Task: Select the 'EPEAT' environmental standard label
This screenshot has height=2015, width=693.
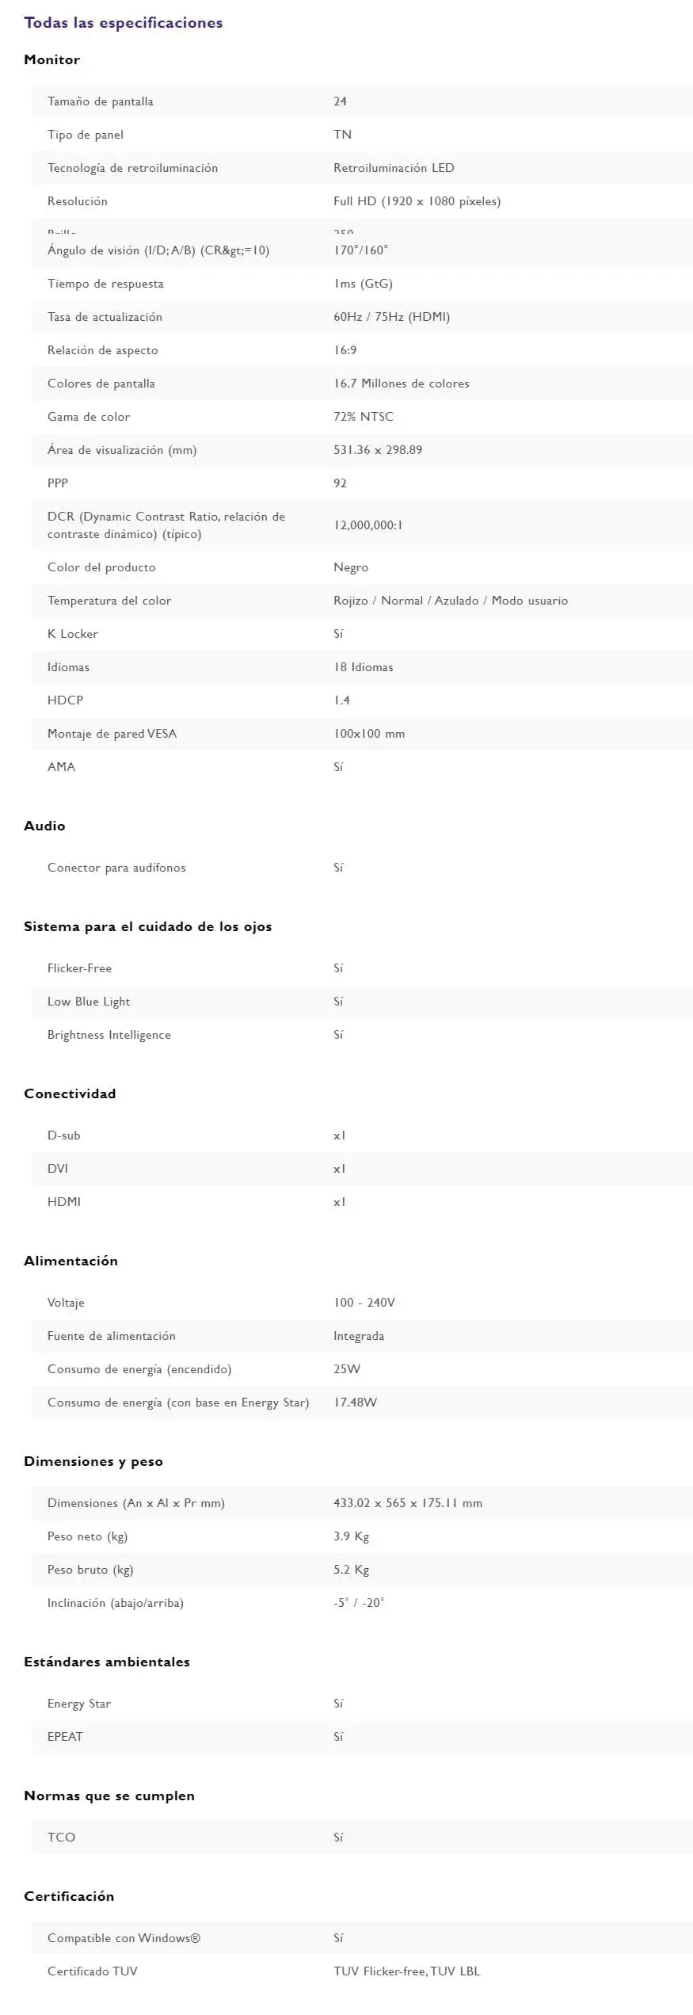Action: (65, 1737)
